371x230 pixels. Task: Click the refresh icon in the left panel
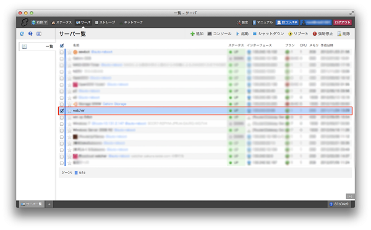pos(22,34)
